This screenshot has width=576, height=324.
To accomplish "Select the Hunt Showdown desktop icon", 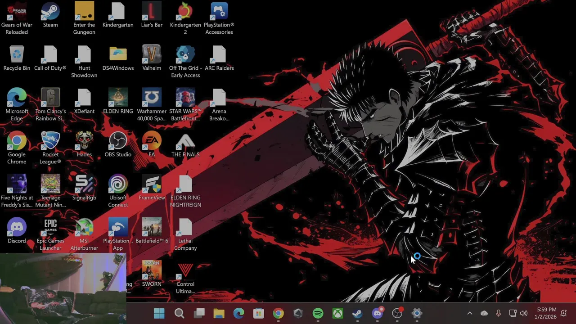I will coord(84,62).
